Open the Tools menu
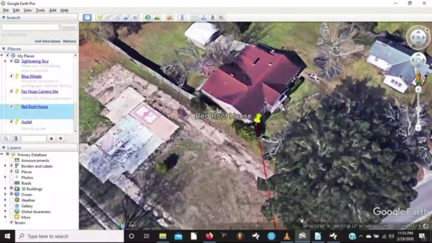432x243 pixels. point(40,10)
